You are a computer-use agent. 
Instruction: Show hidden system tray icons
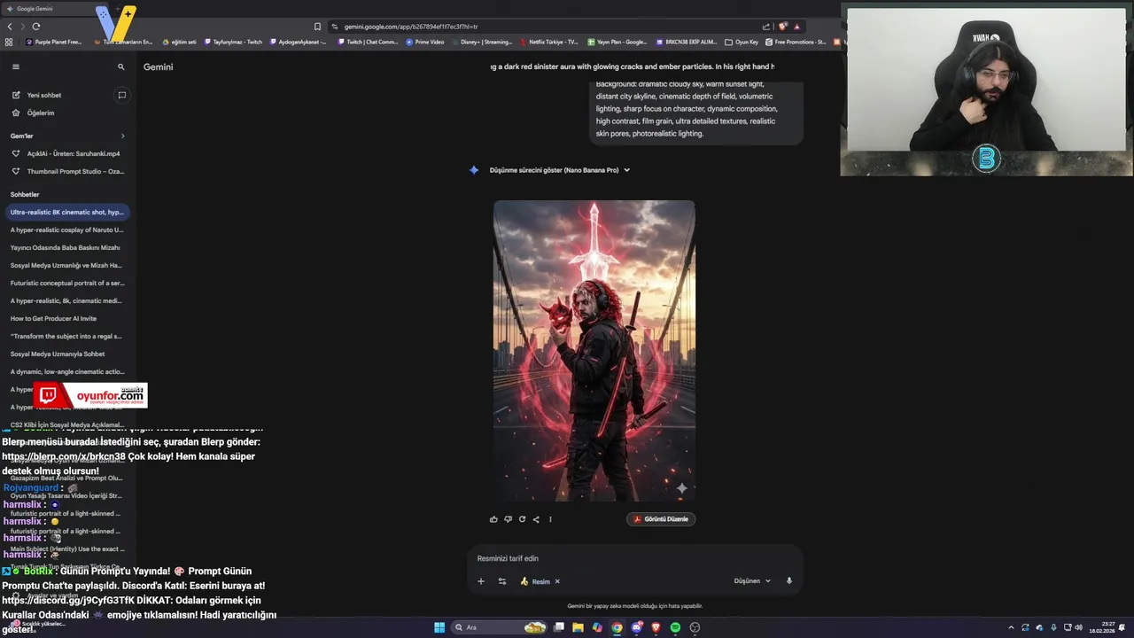[x=1012, y=627]
